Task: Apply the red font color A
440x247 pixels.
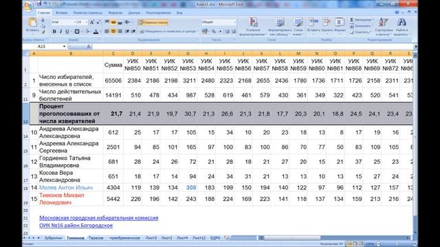Action: (x=96, y=32)
